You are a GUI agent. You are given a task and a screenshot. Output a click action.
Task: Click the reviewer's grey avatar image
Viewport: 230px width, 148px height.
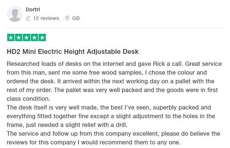tap(15, 14)
